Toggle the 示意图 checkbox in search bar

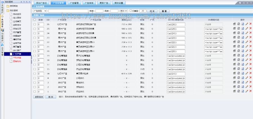[131, 11]
